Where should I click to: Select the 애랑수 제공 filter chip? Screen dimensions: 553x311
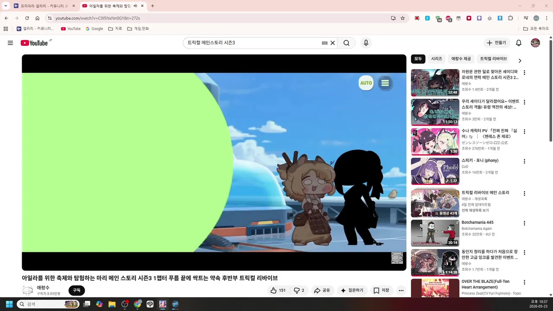(461, 59)
